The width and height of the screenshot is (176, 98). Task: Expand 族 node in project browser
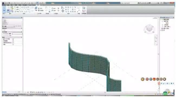tap(161, 30)
